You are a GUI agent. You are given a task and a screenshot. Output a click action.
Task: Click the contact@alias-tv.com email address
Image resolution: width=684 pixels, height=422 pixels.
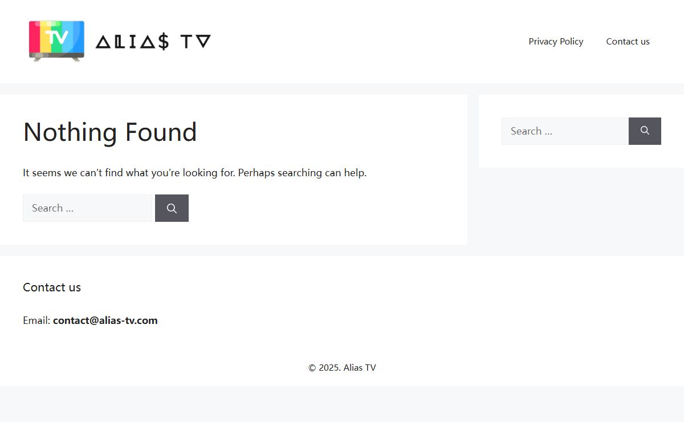[x=105, y=320]
